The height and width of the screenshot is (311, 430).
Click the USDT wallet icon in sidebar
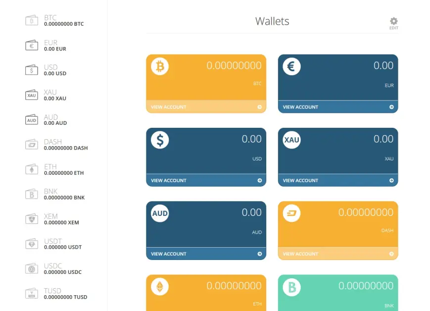click(x=32, y=244)
